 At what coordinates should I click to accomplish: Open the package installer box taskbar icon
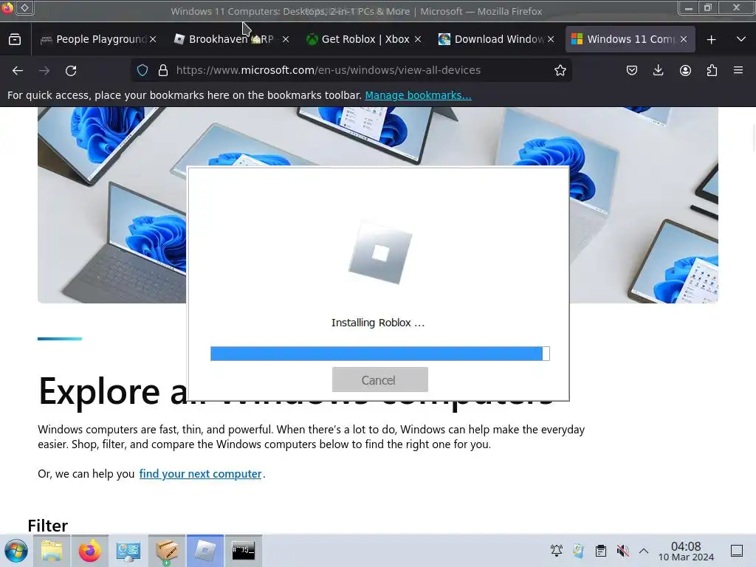coord(166,551)
